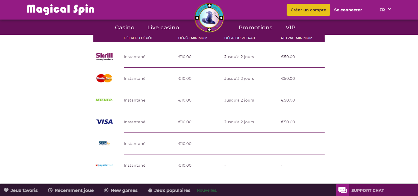Click the DÉPÔT MINIMUM column header
This screenshot has width=418, height=196.
(x=193, y=38)
